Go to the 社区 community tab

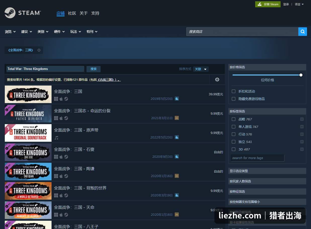coord(72,13)
